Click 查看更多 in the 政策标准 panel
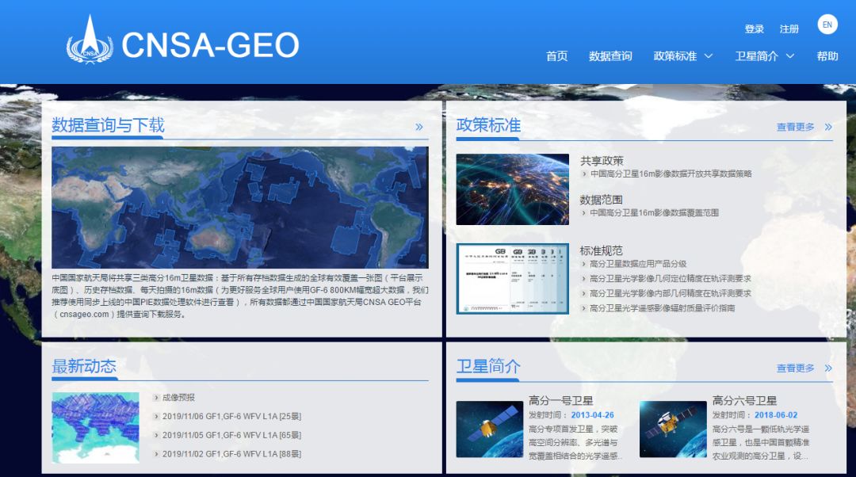The height and width of the screenshot is (477, 856). point(795,127)
